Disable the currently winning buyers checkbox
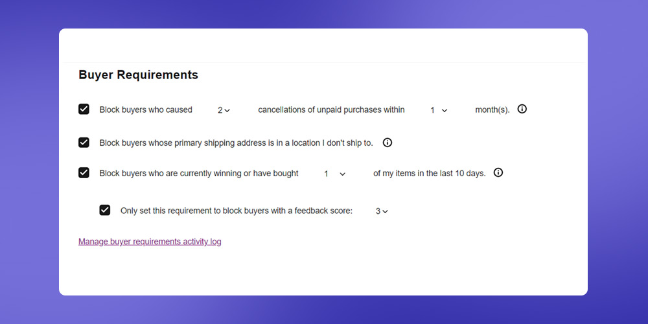Image resolution: width=648 pixels, height=324 pixels. click(84, 173)
